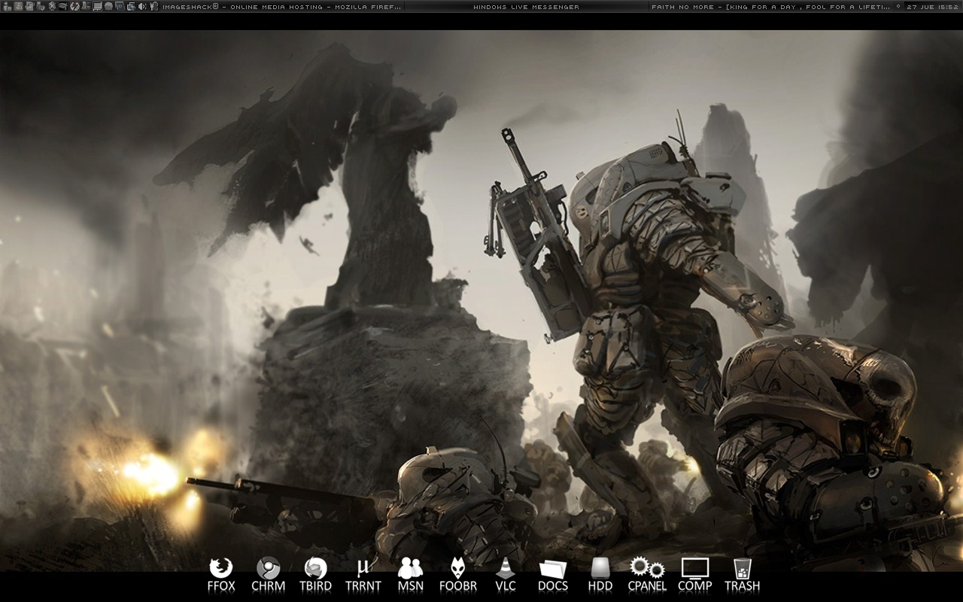This screenshot has width=963, height=602.
Task: Click the Faith No More now-playing title
Action: coord(771,7)
